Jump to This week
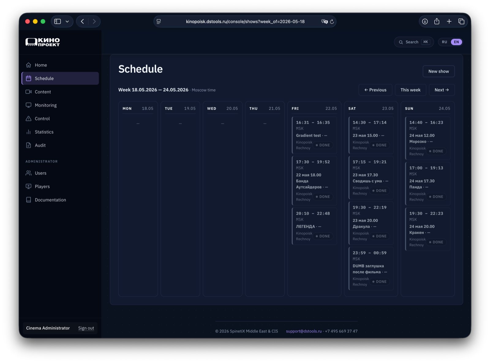 click(x=410, y=90)
